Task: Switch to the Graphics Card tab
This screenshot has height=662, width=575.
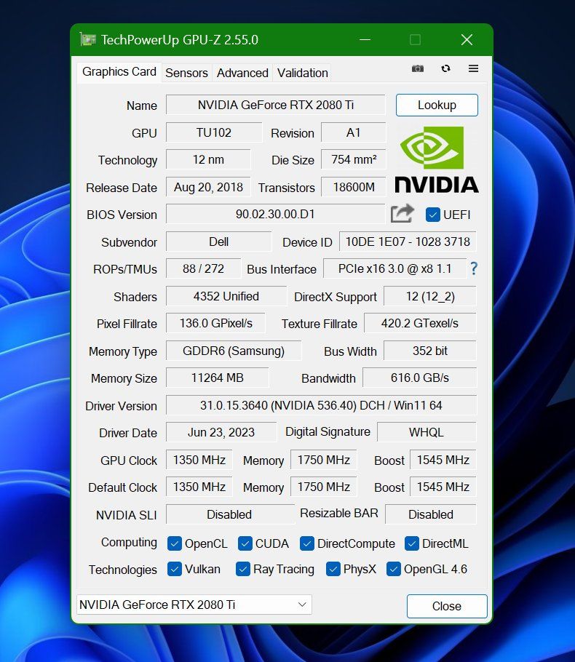Action: [119, 72]
